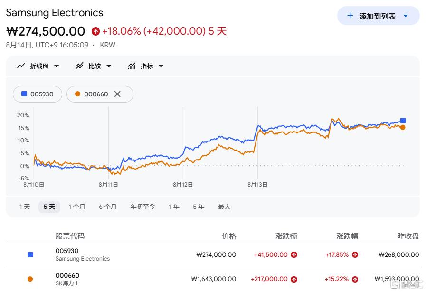Select the 000660 ticker chip
This screenshot has width=426, height=292.
[x=100, y=94]
